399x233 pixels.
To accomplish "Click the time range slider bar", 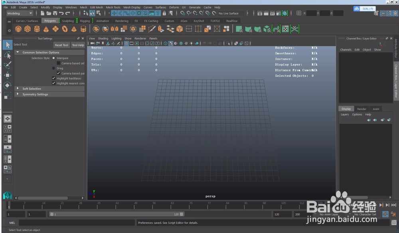I will tap(116, 214).
